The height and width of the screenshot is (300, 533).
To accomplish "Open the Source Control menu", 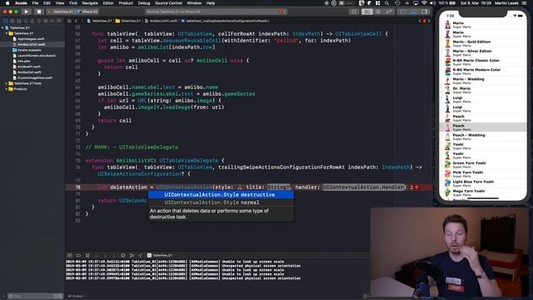I will click(x=168, y=3).
